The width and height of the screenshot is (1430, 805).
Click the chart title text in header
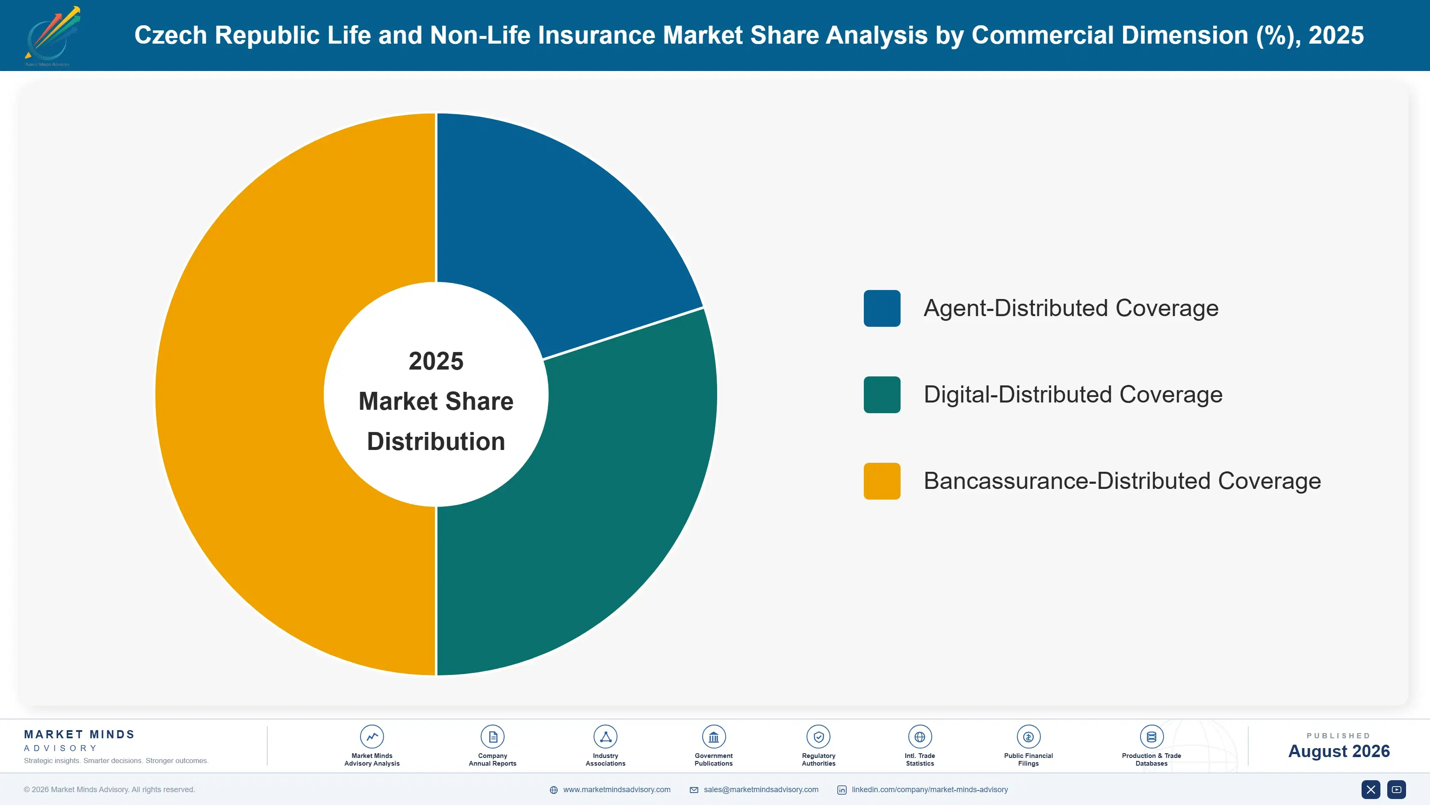tap(749, 35)
